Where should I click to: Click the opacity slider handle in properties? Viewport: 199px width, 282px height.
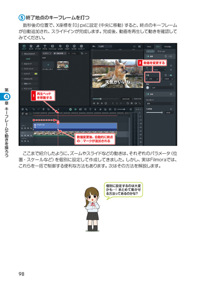[162, 112]
